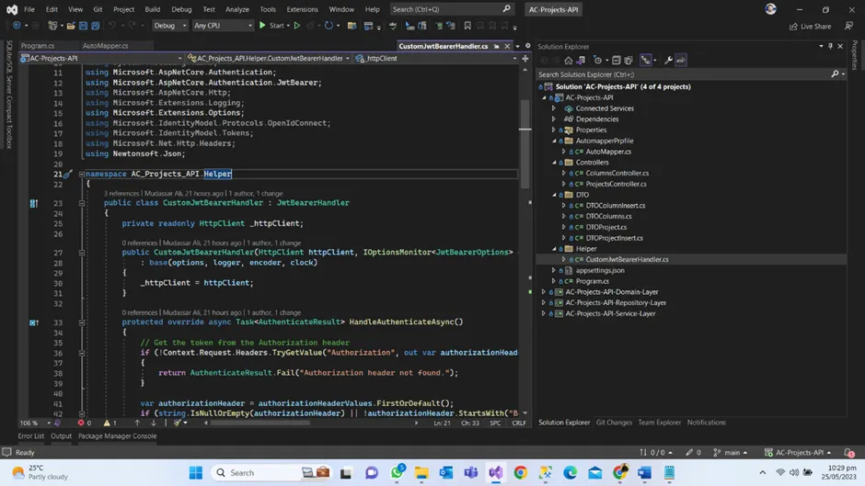Toggle Preview Selected Items in Solution Explorer
The image size is (865, 486).
(x=681, y=61)
